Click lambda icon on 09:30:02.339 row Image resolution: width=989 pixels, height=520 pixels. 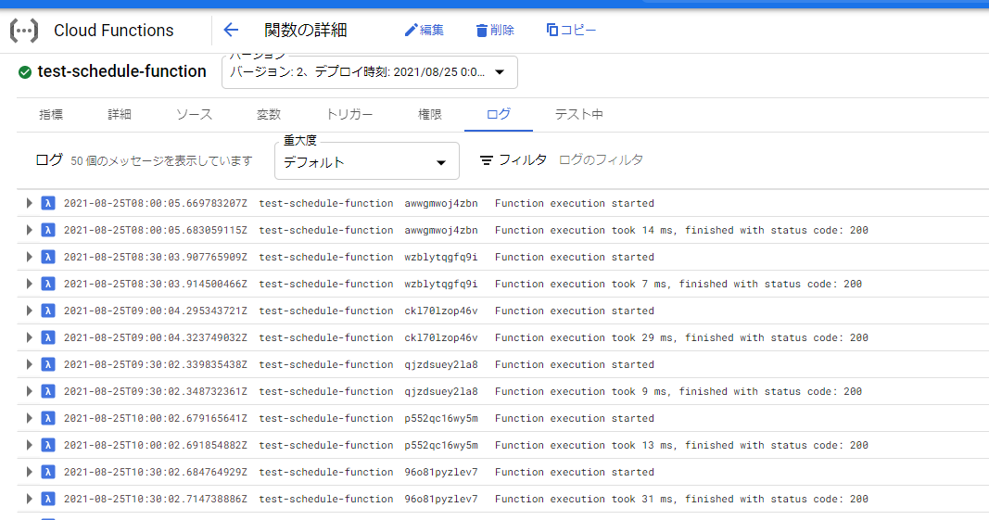pyautogui.click(x=48, y=365)
